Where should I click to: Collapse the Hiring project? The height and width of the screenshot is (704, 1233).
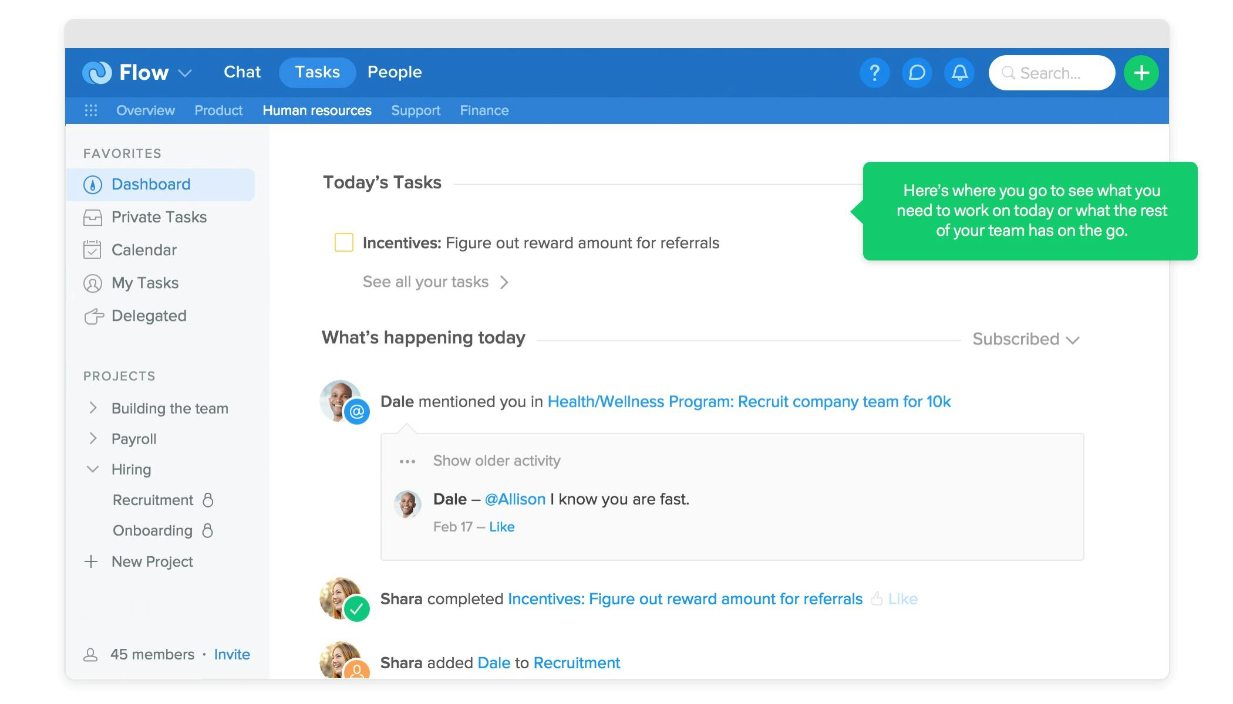(x=93, y=469)
